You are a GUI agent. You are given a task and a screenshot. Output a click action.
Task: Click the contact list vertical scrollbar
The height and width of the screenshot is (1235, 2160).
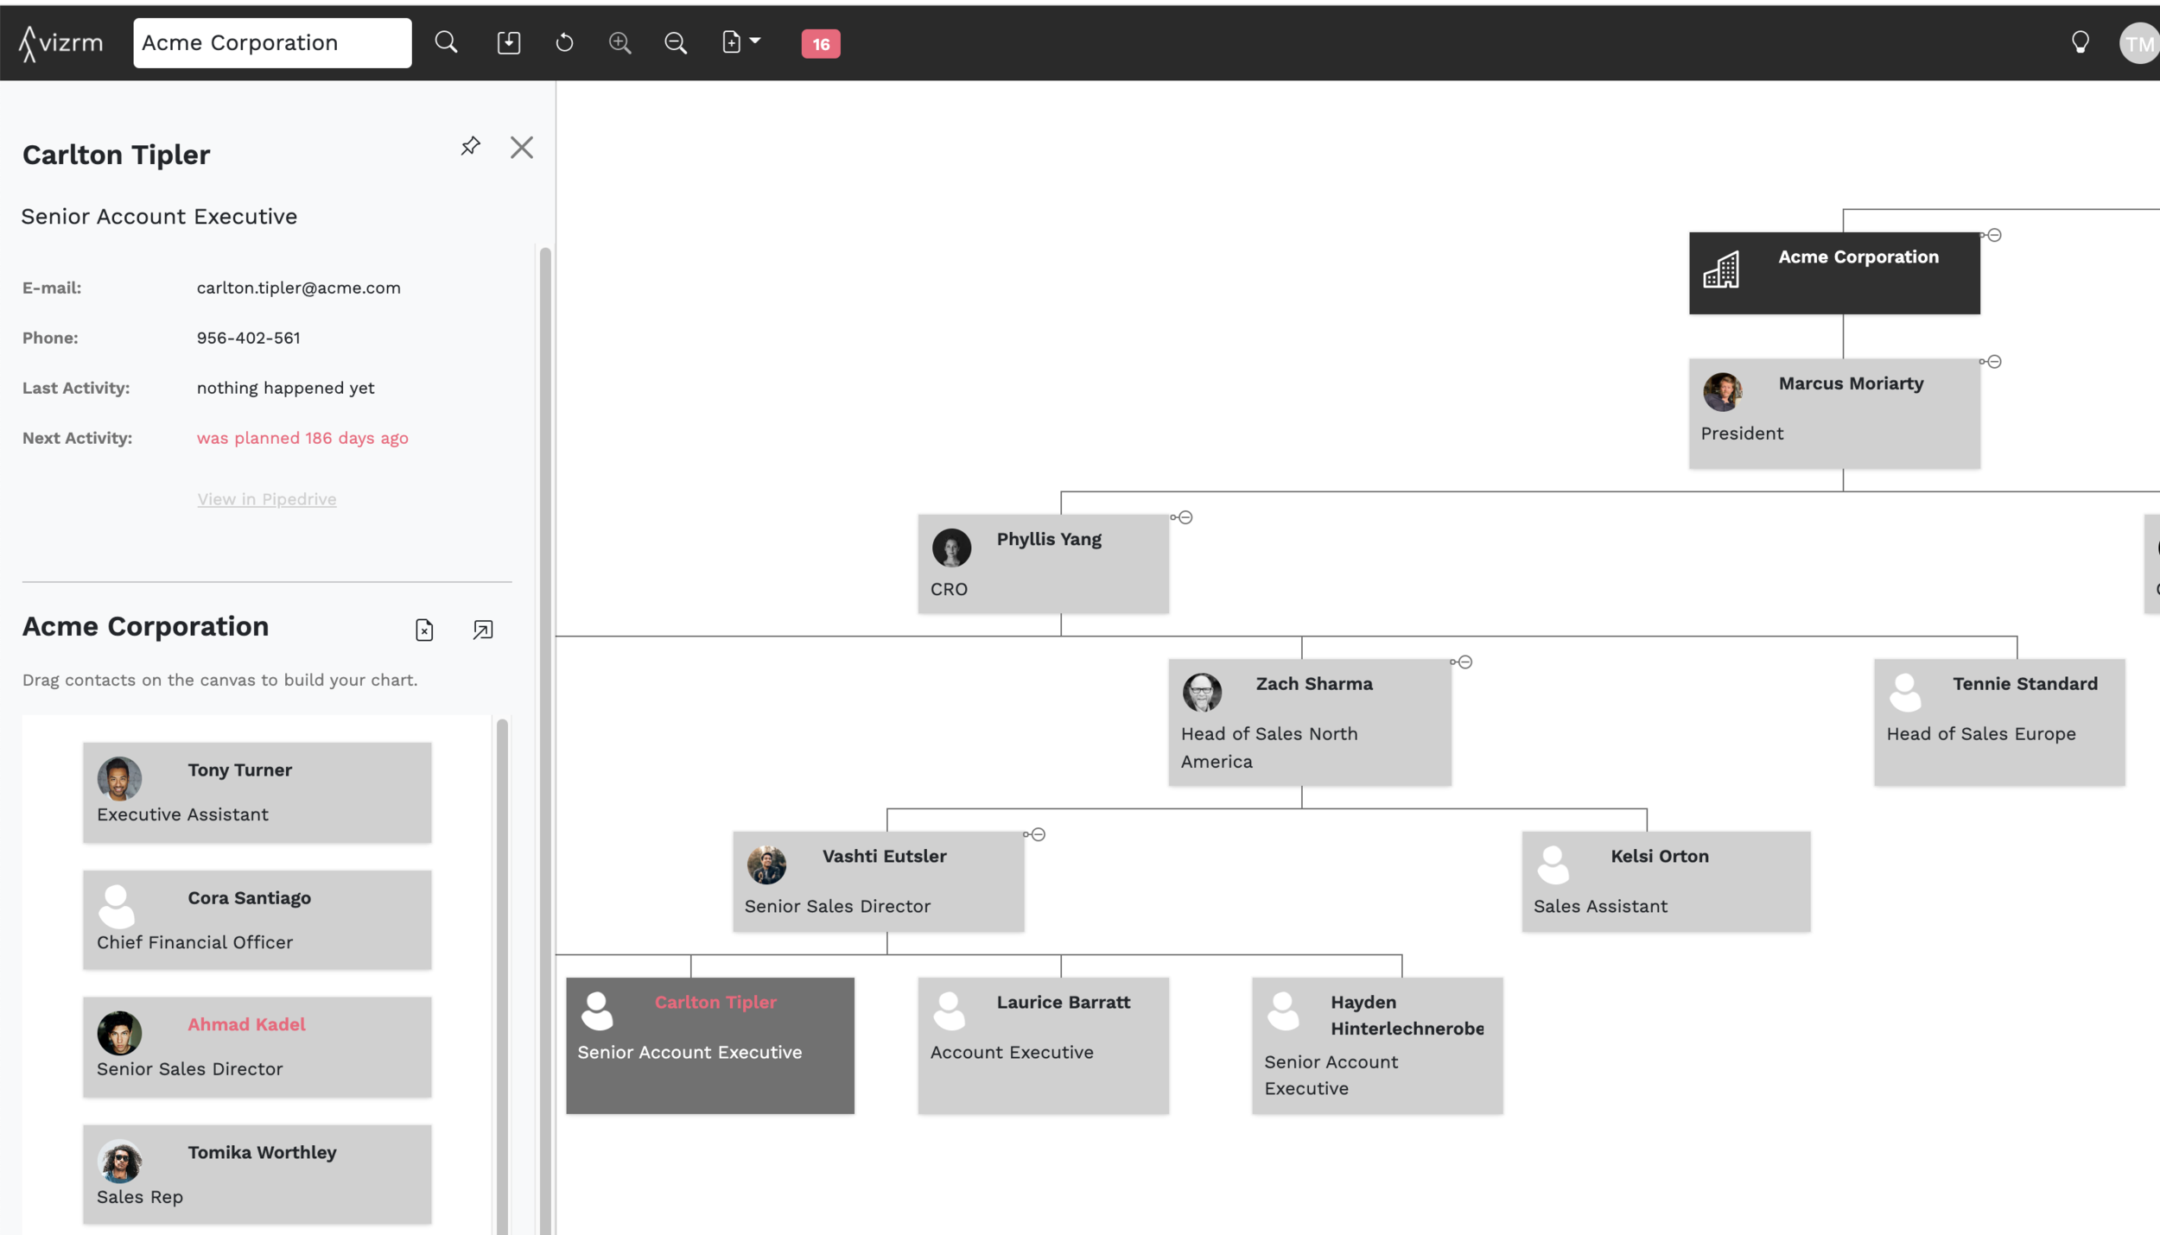pos(502,950)
